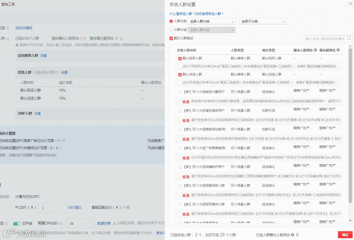
Task: Click the search magnifier icon in 京选人群 search box
Action: tap(349, 38)
